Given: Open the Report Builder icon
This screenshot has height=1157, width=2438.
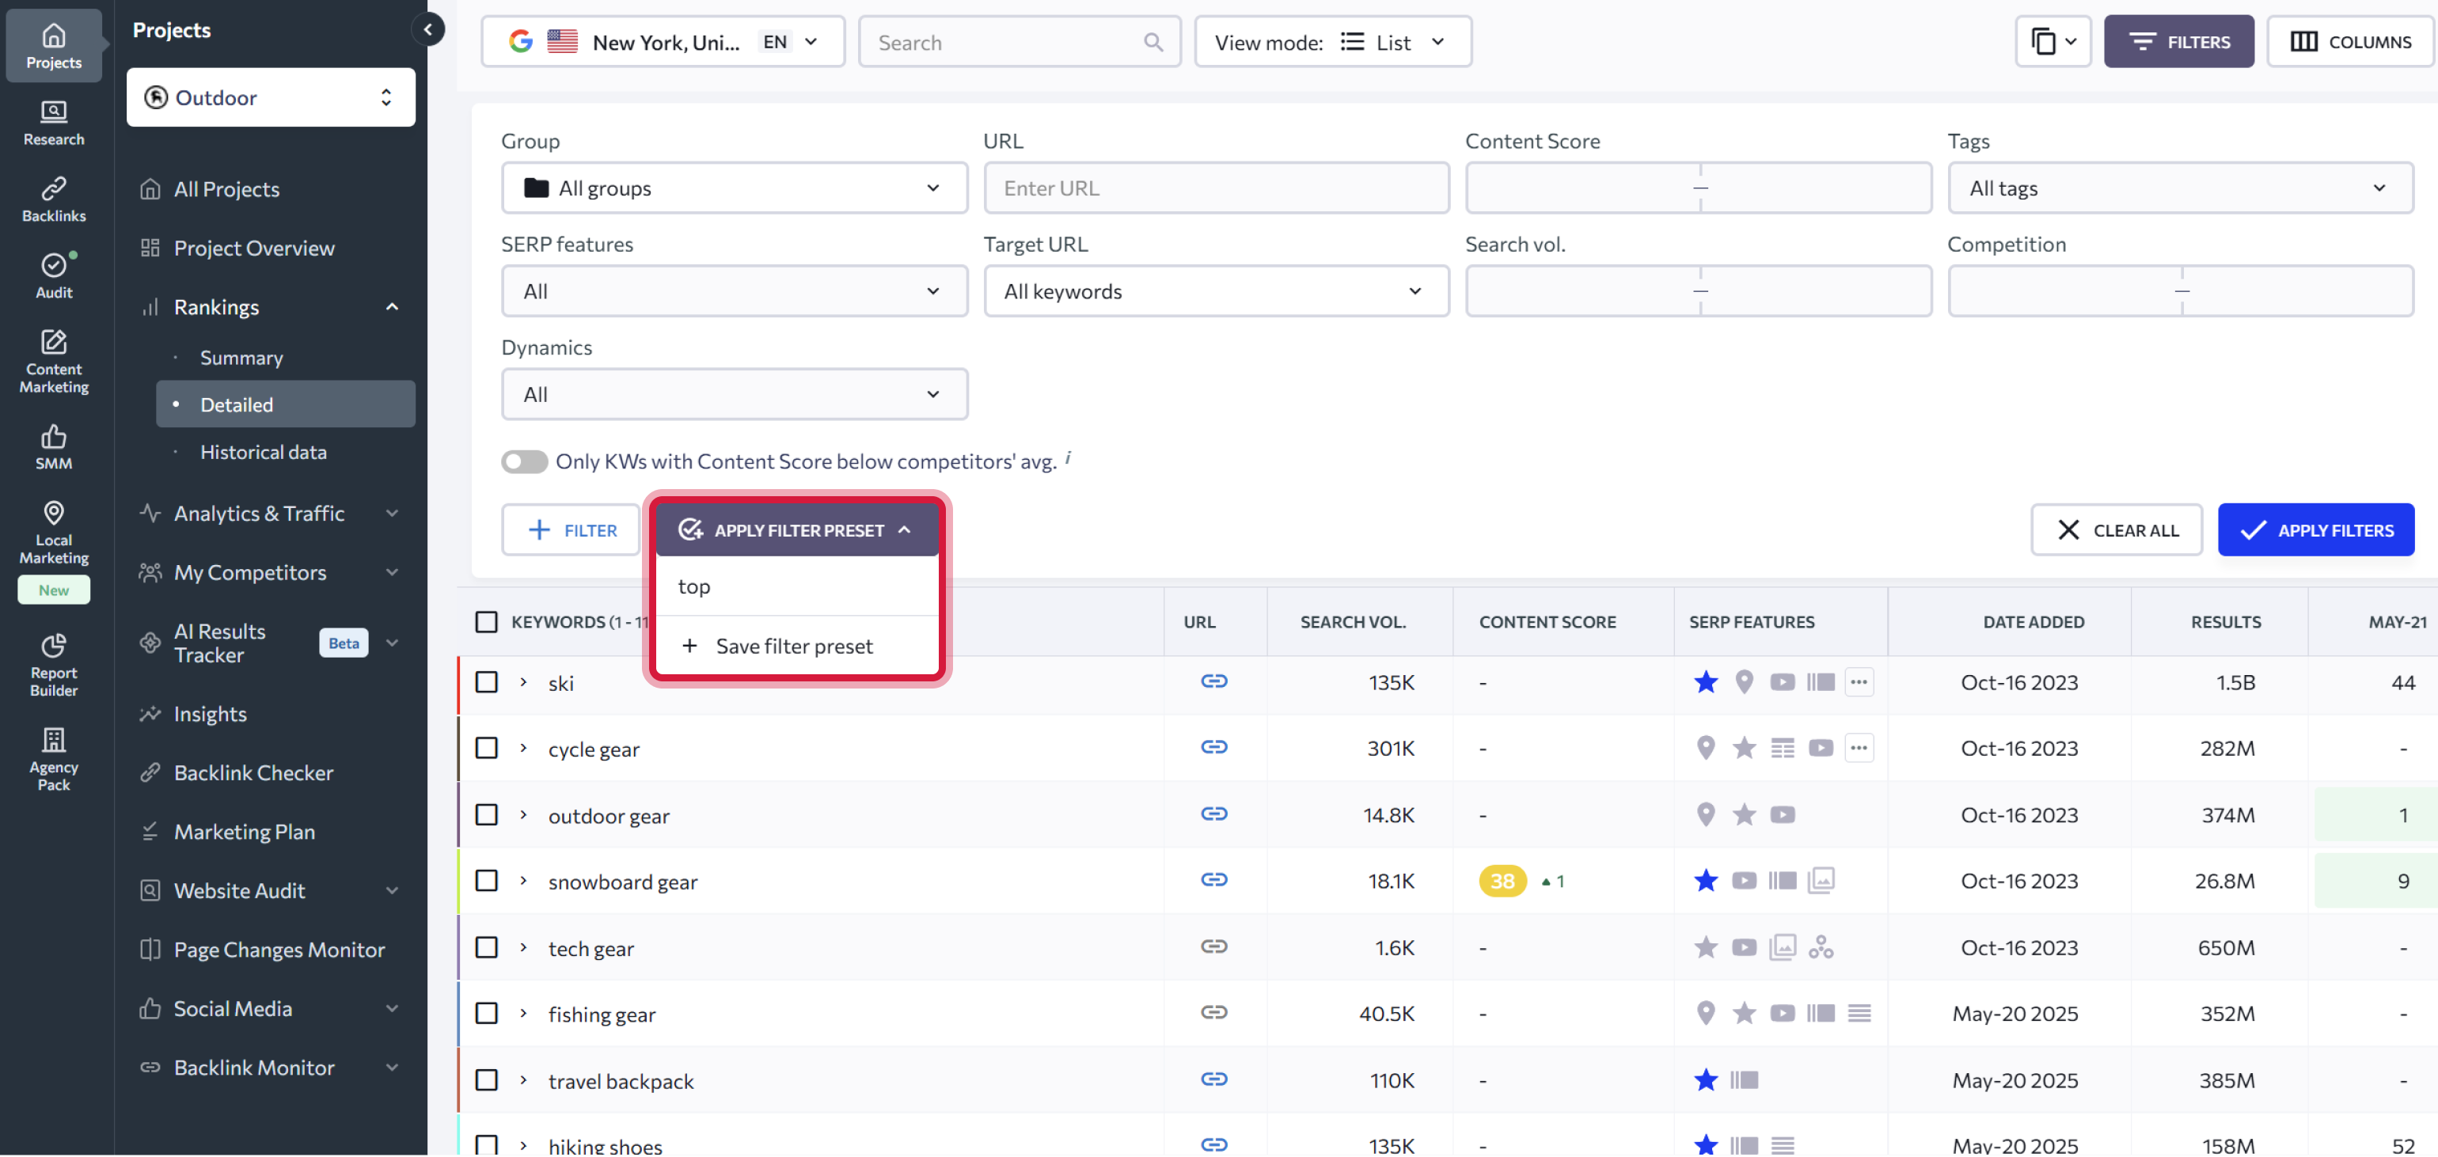Looking at the screenshot, I should pyautogui.click(x=54, y=645).
